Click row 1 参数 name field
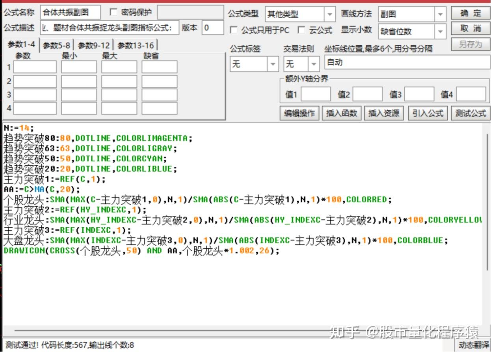Viewport: 491px width, 352px height. (x=35, y=67)
